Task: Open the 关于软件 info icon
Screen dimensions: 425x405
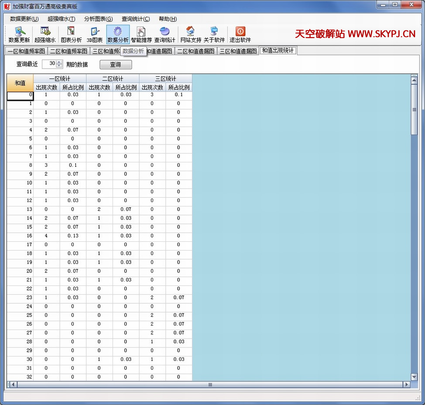Action: (214, 34)
